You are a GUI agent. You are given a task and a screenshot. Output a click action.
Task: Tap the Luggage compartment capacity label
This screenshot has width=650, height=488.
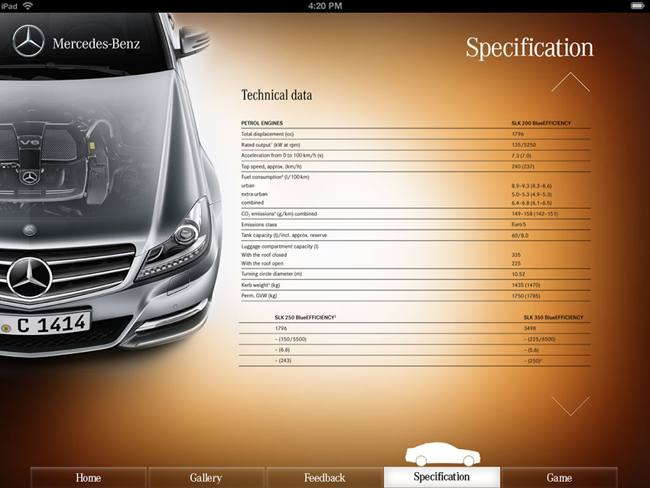(280, 246)
